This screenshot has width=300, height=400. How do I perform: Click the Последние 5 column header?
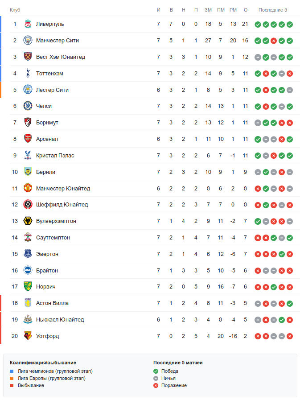pos(273,10)
